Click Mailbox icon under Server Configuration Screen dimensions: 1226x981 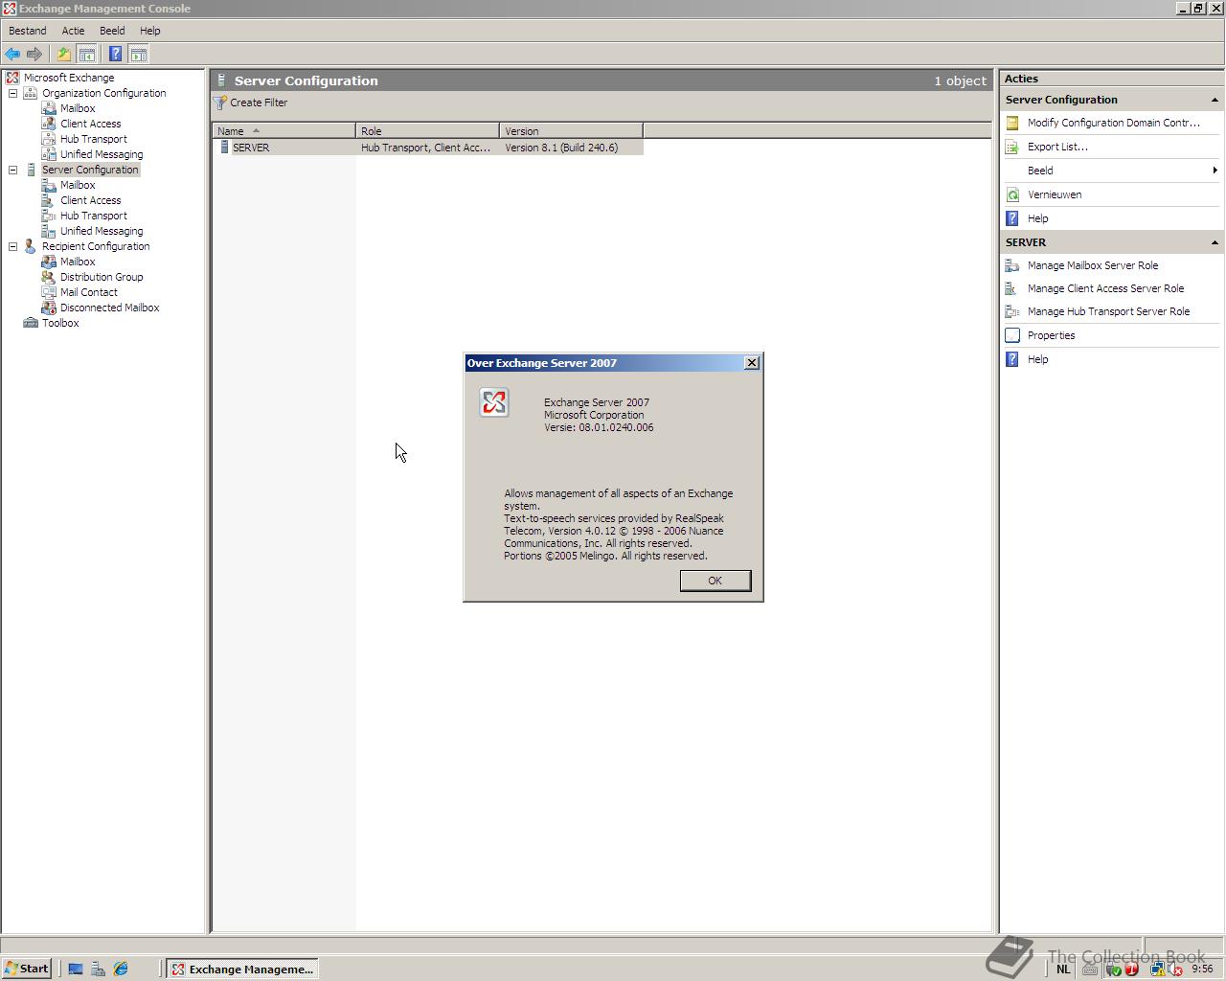click(49, 185)
